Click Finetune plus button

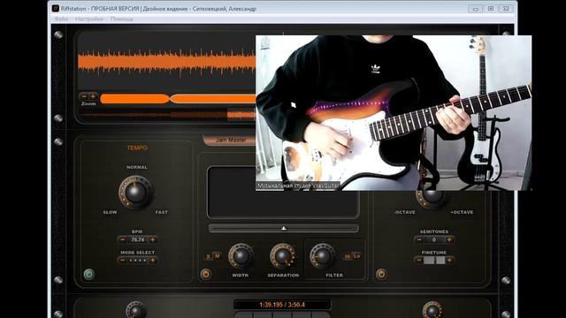coord(449,260)
